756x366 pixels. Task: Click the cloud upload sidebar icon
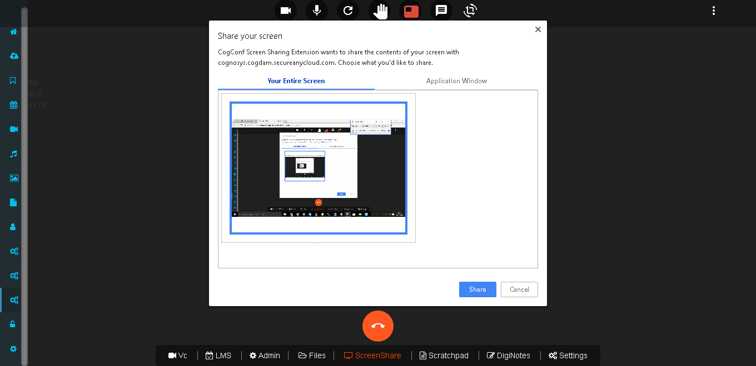click(x=14, y=56)
